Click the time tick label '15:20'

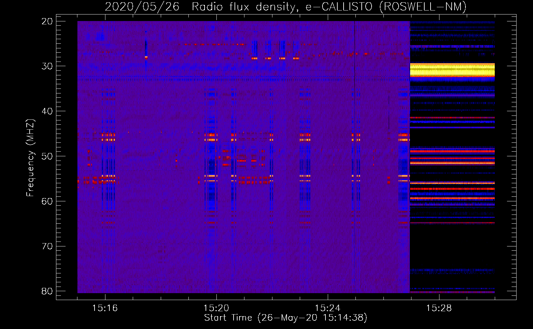216,308
